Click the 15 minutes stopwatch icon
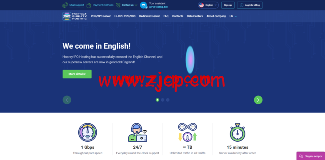The height and width of the screenshot is (160, 325). (x=237, y=132)
